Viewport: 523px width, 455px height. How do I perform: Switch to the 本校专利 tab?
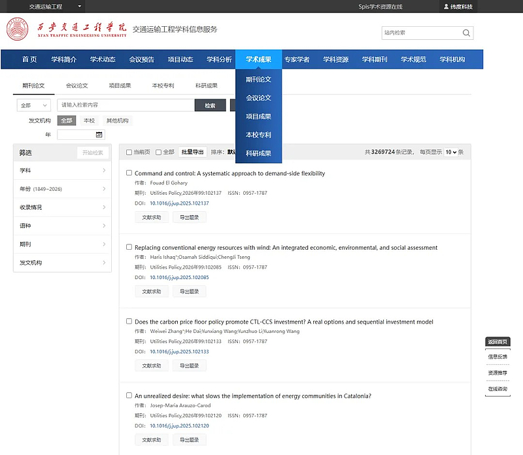[163, 86]
